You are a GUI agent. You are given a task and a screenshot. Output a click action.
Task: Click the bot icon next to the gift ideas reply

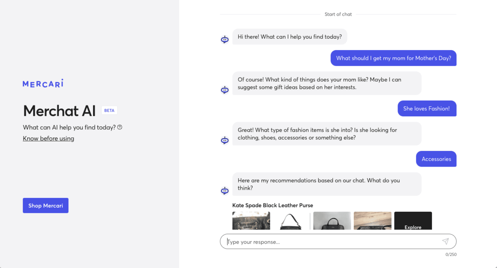(224, 90)
